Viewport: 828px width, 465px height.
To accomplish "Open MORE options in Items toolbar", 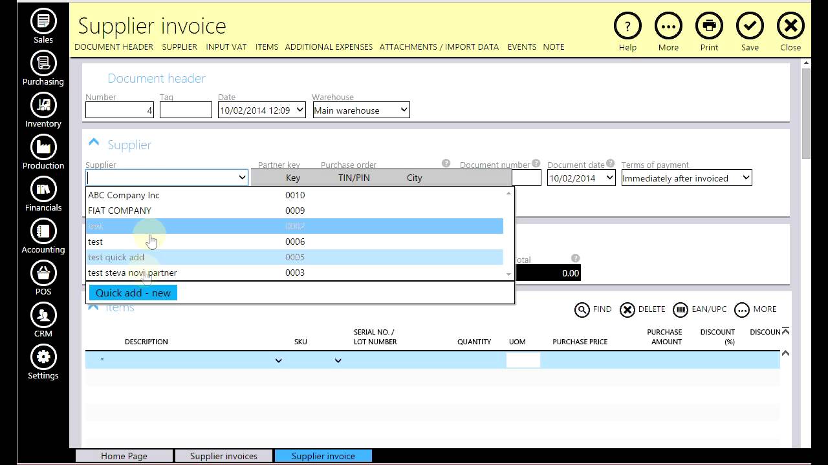I will pos(742,309).
